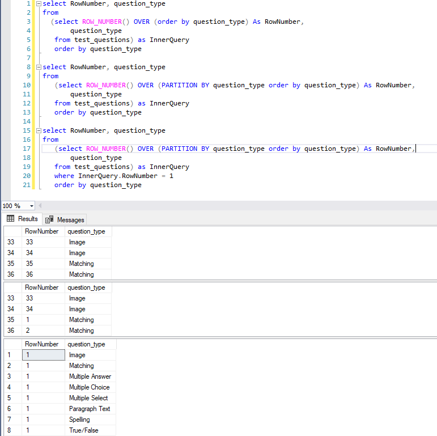Place cursor on 'where InnerQuery.RowNumber = 1' line
437x436 pixels.
[114, 176]
